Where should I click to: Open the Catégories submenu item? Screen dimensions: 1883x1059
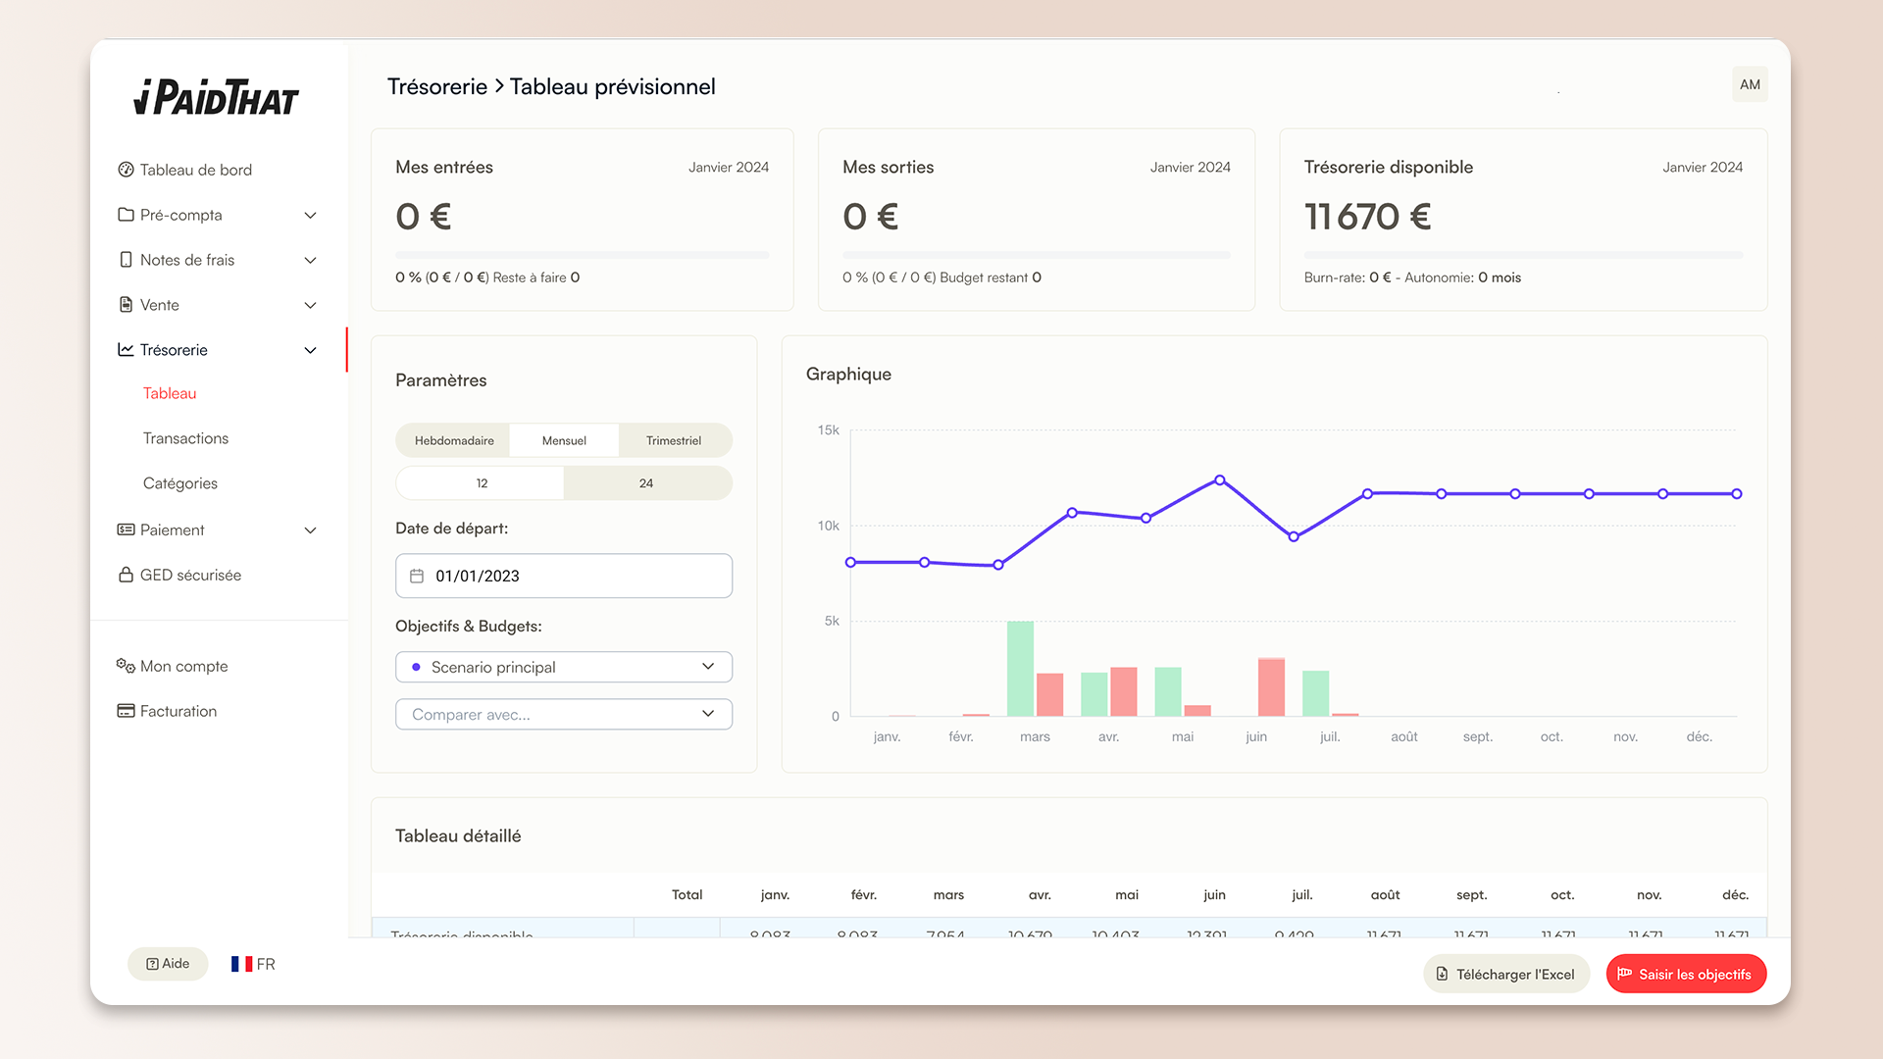coord(180,483)
